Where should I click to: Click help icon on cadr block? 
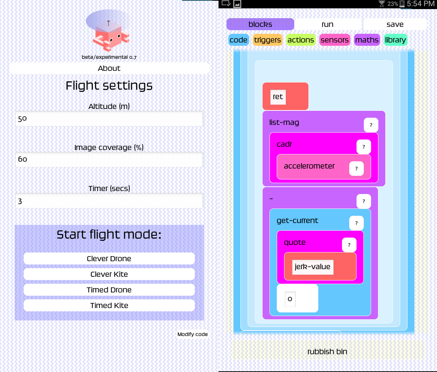pyautogui.click(x=363, y=147)
